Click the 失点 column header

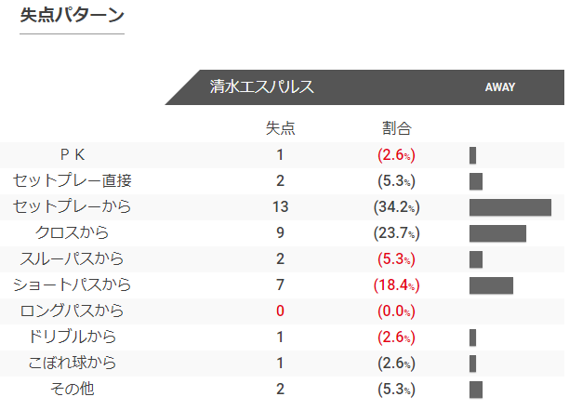(280, 128)
